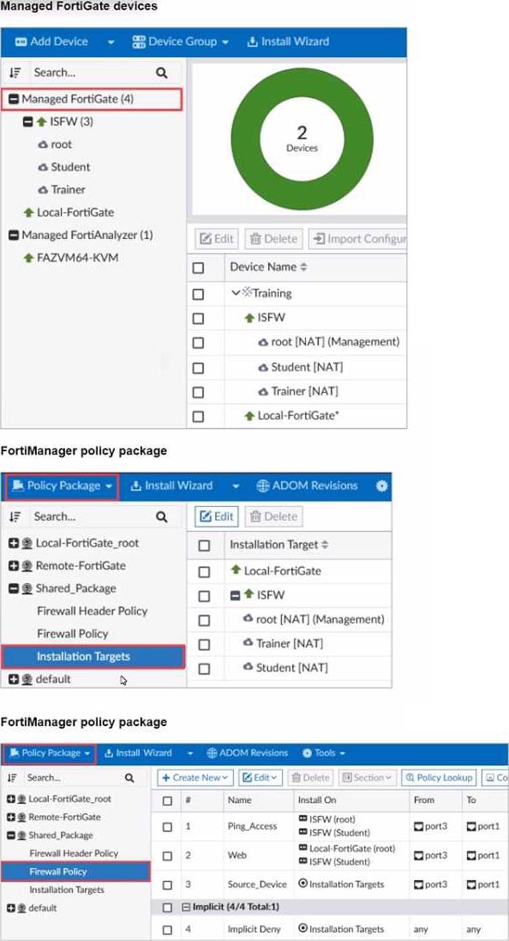Click the port1 interface icon in Ping_Access row
The image size is (509, 941).
coord(473,826)
